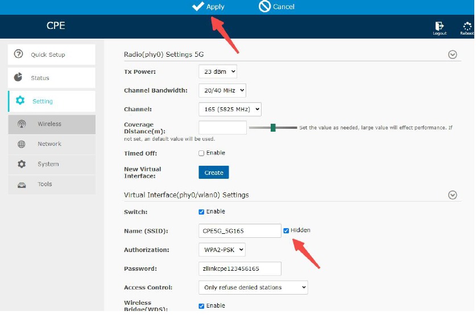Open the Status page in sidebar
Image resolution: width=476 pixels, height=315 pixels.
[51, 78]
